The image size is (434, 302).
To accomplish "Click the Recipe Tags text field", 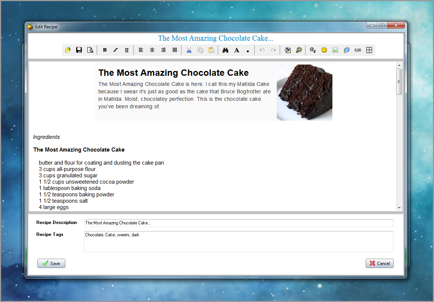I will pos(238,242).
